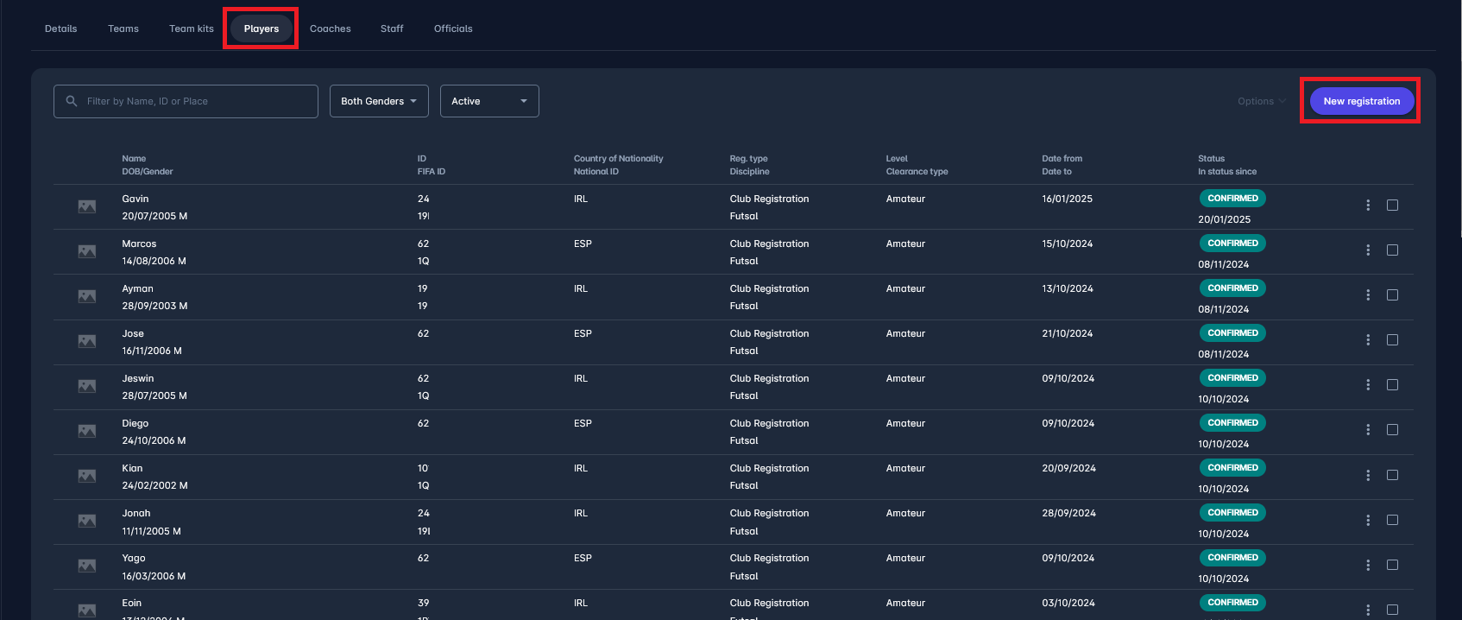The height and width of the screenshot is (620, 1462).
Task: Open the kebab menu in Marcos row
Action: (x=1368, y=250)
